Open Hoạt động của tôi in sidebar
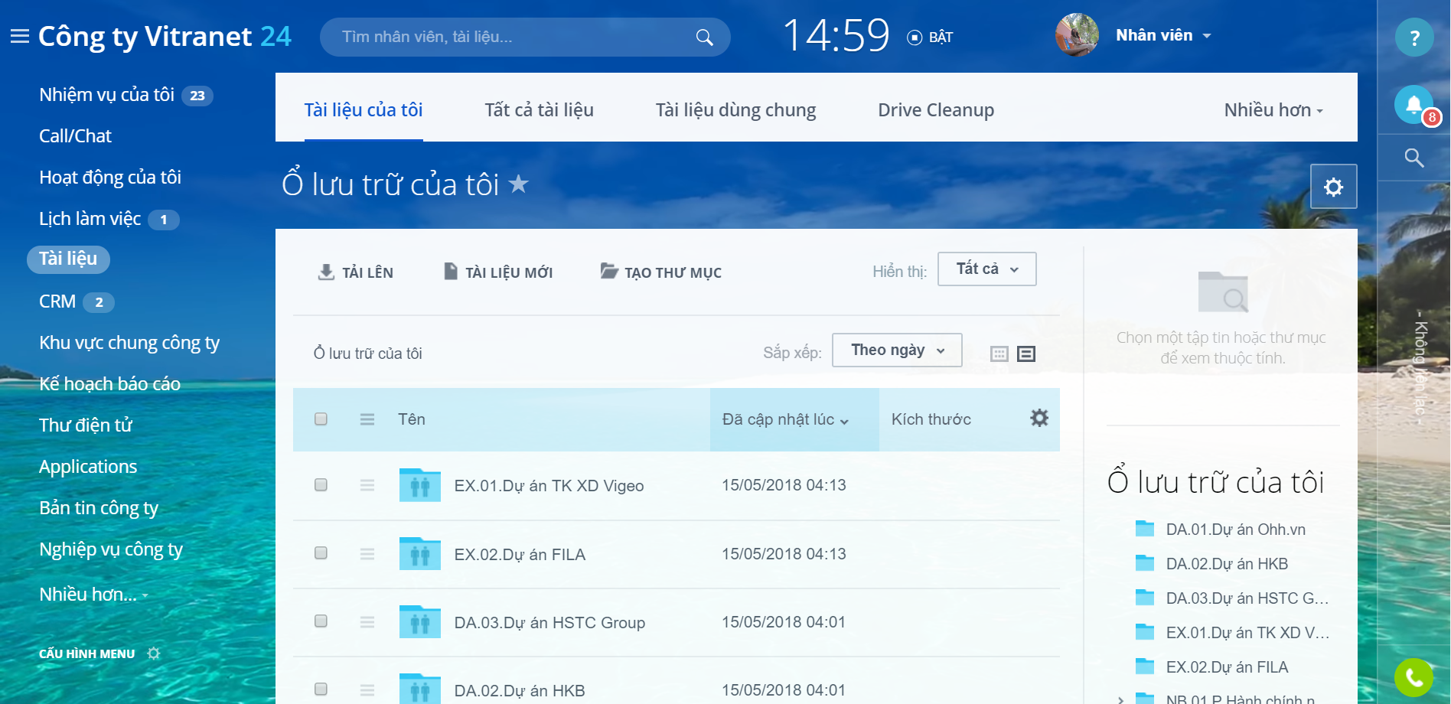Viewport: 1451px width, 704px height. (x=110, y=178)
